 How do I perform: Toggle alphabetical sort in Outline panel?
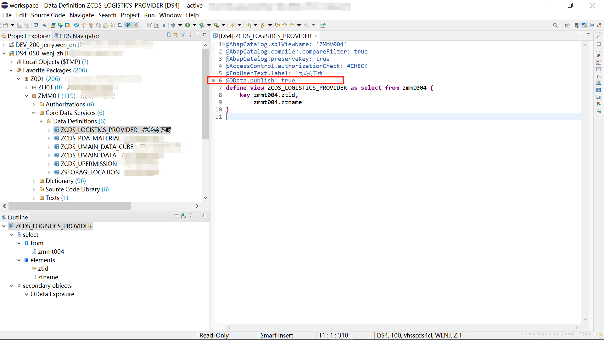click(x=183, y=216)
